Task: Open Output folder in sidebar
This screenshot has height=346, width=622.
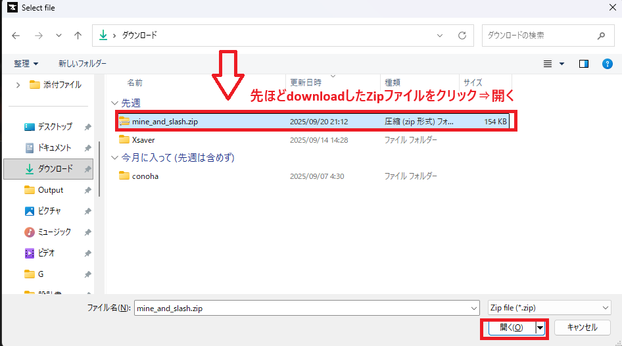Action: (43, 190)
